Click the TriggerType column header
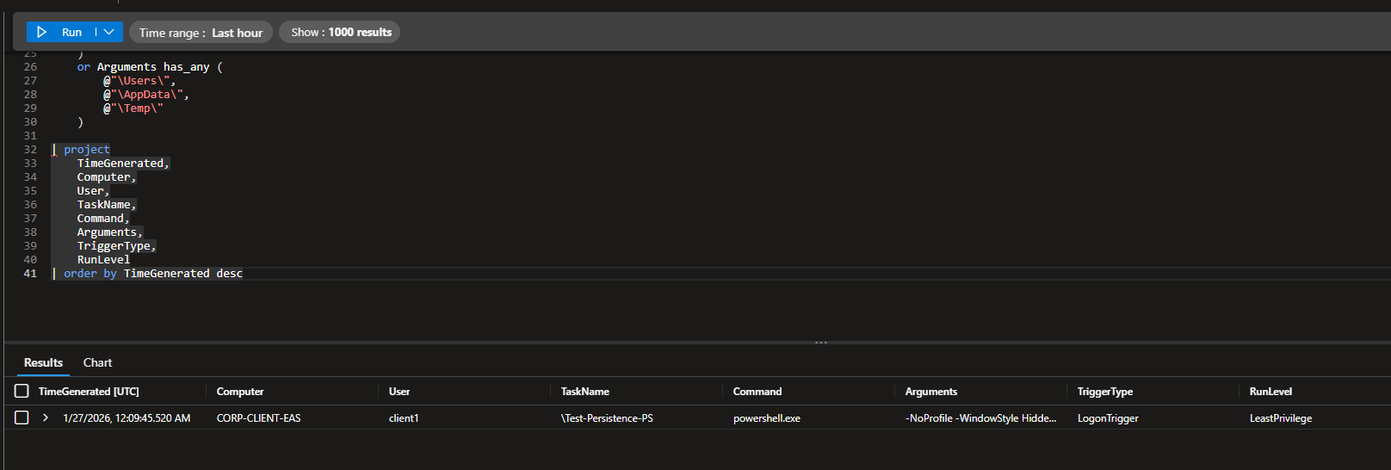This screenshot has width=1391, height=470. (x=1105, y=392)
